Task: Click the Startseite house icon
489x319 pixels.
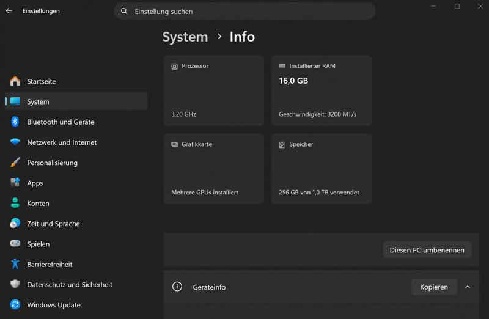Action: coord(15,81)
